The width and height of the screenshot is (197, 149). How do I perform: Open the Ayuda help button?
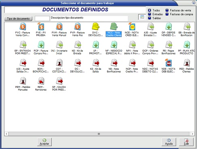point(169,142)
